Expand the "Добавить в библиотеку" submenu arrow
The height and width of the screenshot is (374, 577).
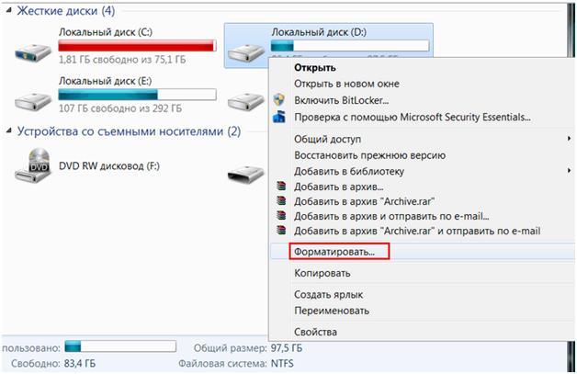point(569,171)
